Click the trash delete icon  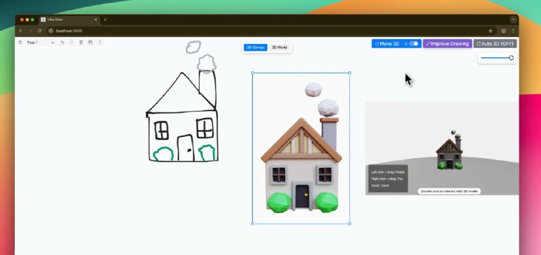pos(81,42)
